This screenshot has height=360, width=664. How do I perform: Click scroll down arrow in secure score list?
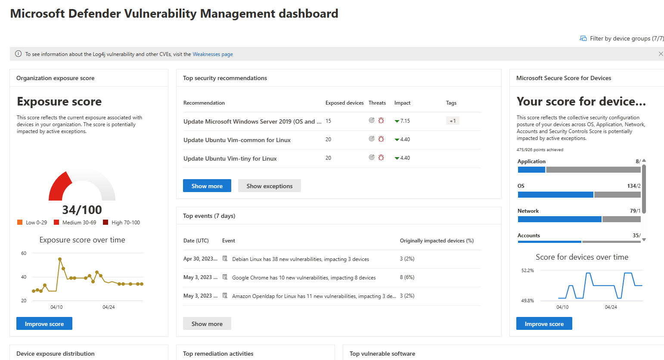[x=644, y=239]
